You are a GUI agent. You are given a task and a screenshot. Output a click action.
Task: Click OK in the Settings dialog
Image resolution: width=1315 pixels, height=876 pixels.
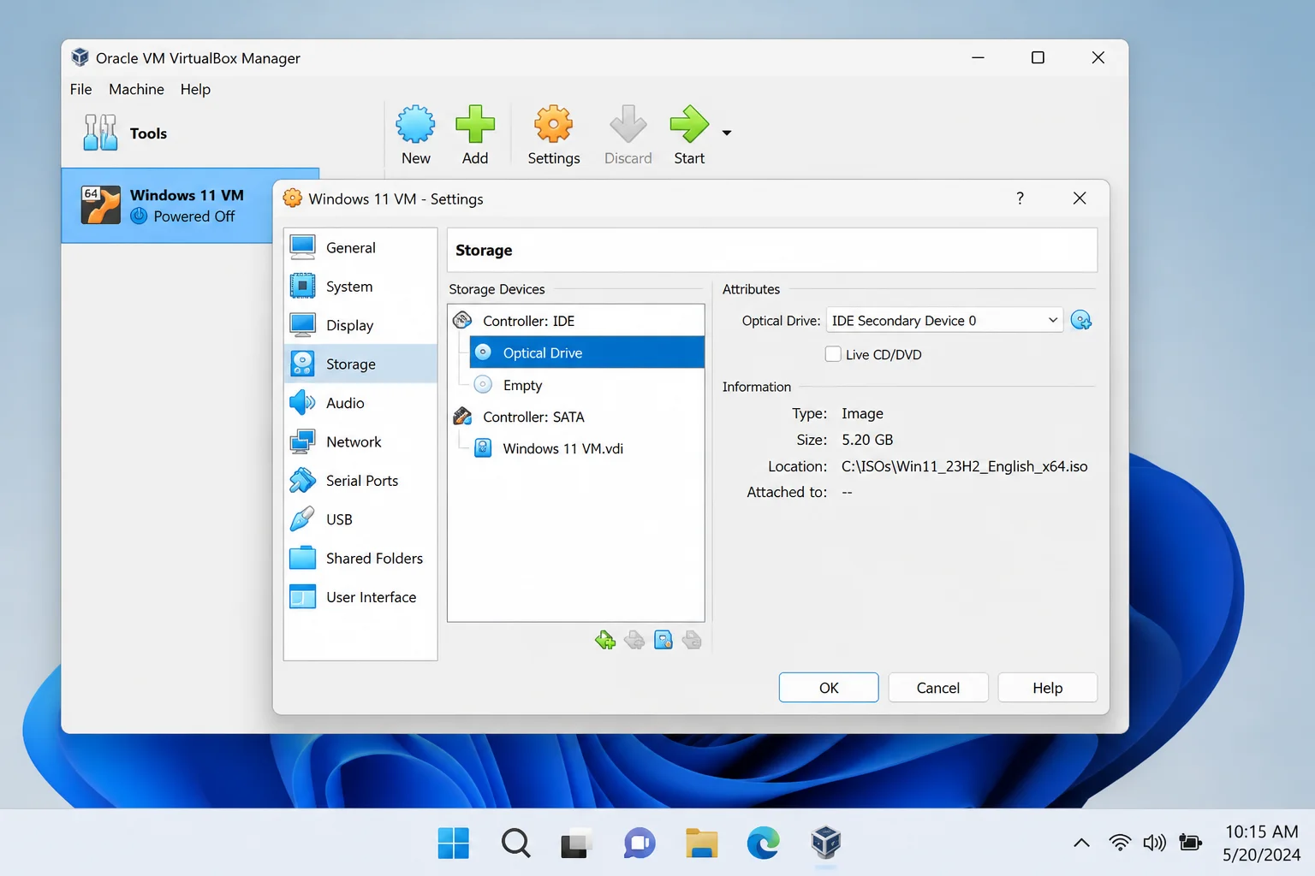point(829,688)
